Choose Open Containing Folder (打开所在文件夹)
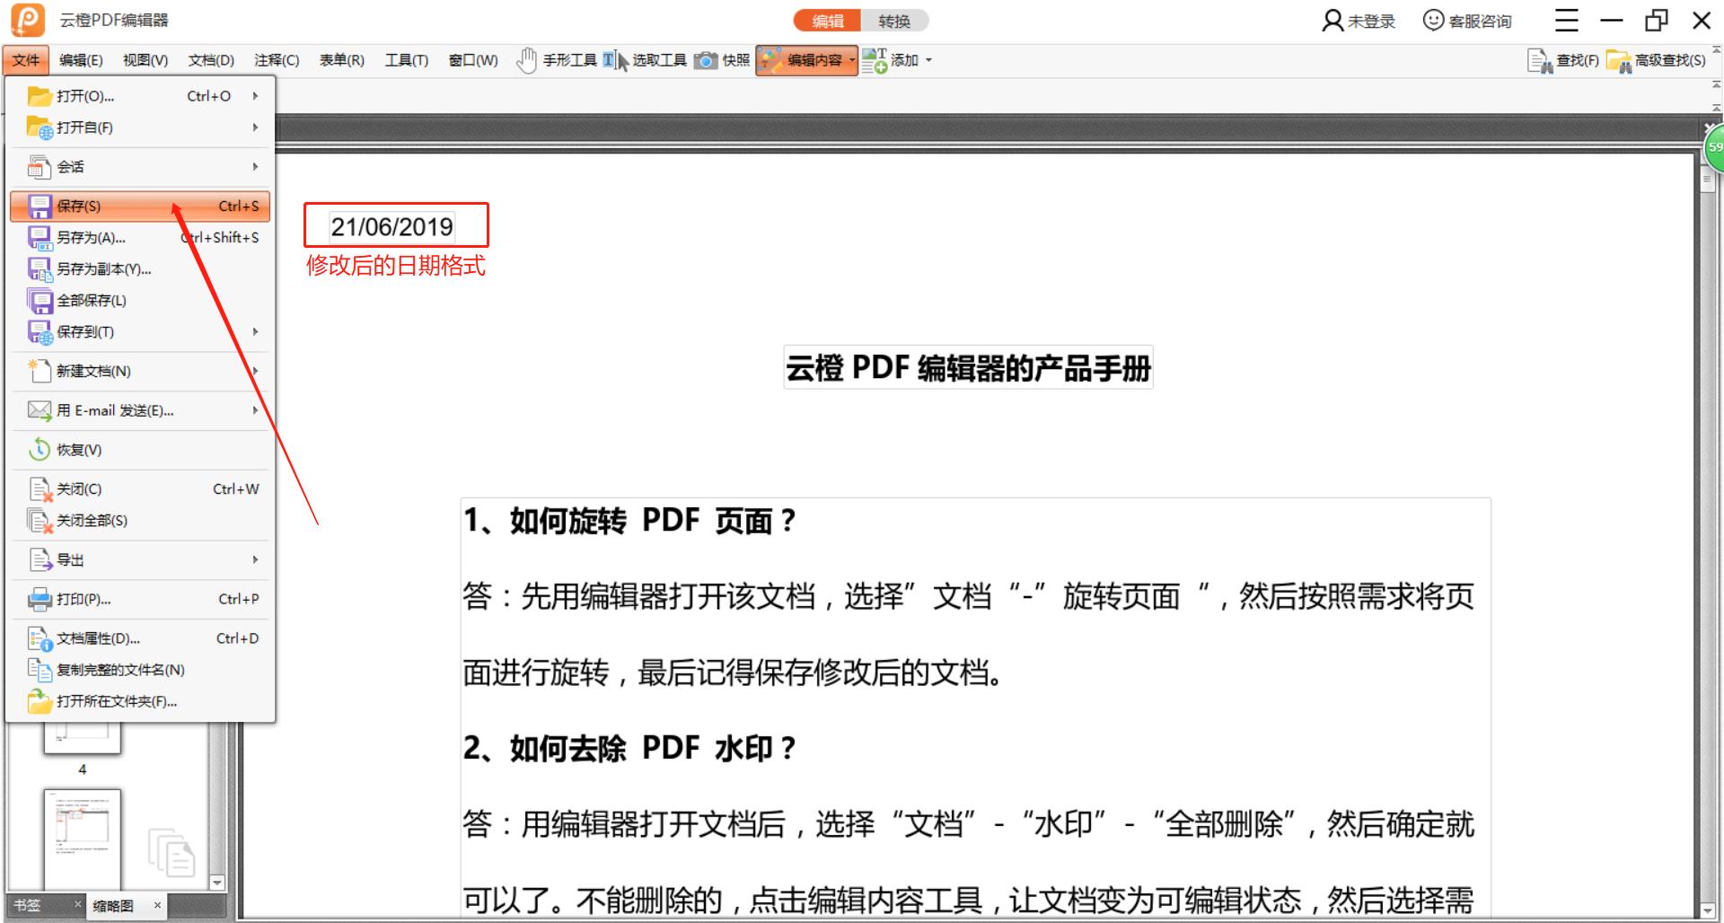1724x923 pixels. click(x=140, y=701)
